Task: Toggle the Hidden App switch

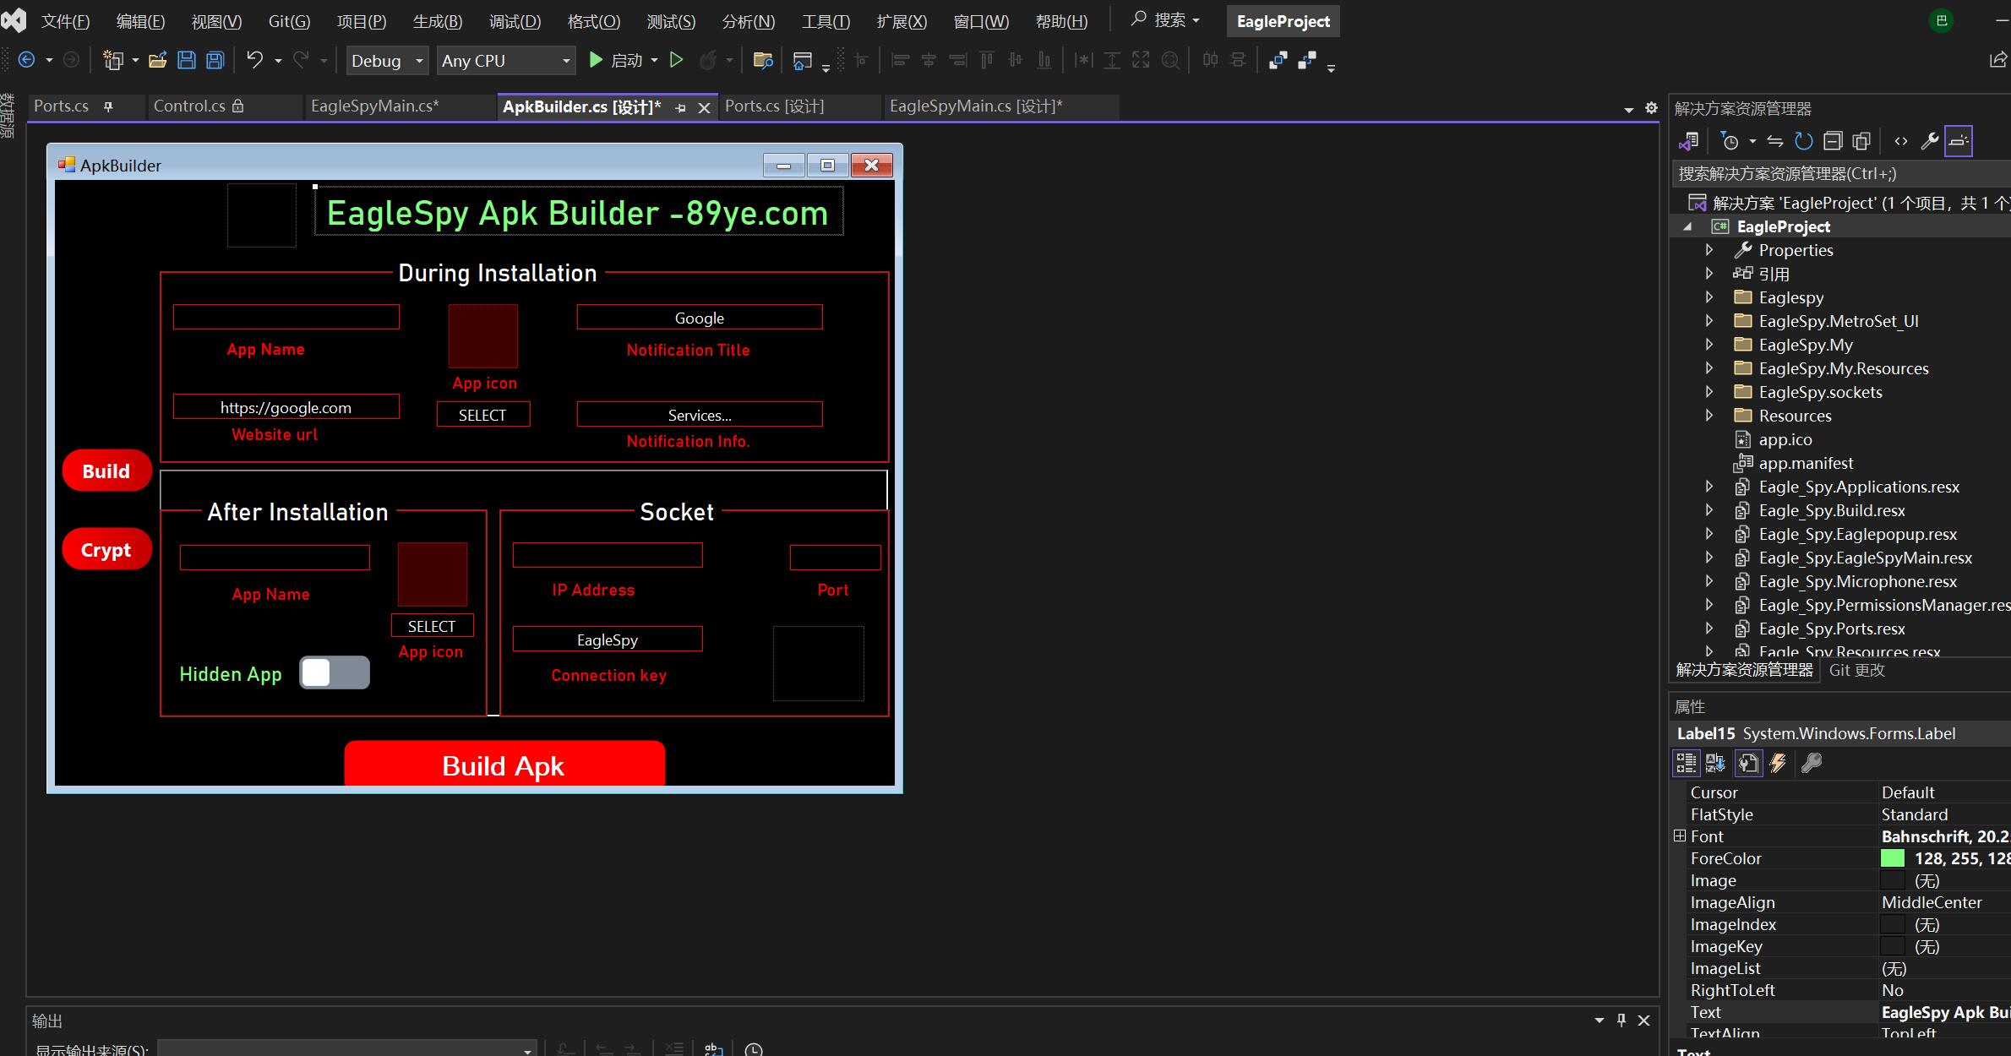Action: point(335,673)
